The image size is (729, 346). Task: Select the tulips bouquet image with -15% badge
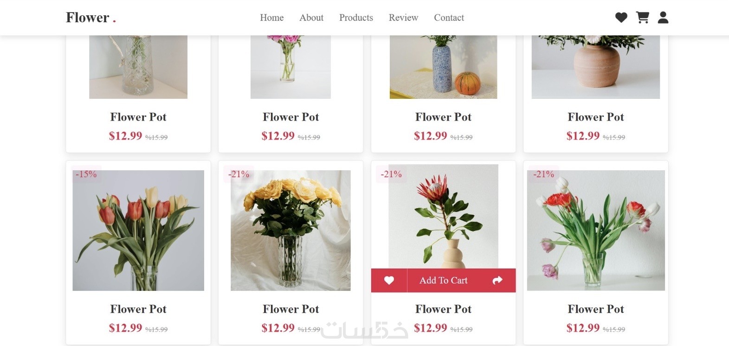click(x=138, y=231)
